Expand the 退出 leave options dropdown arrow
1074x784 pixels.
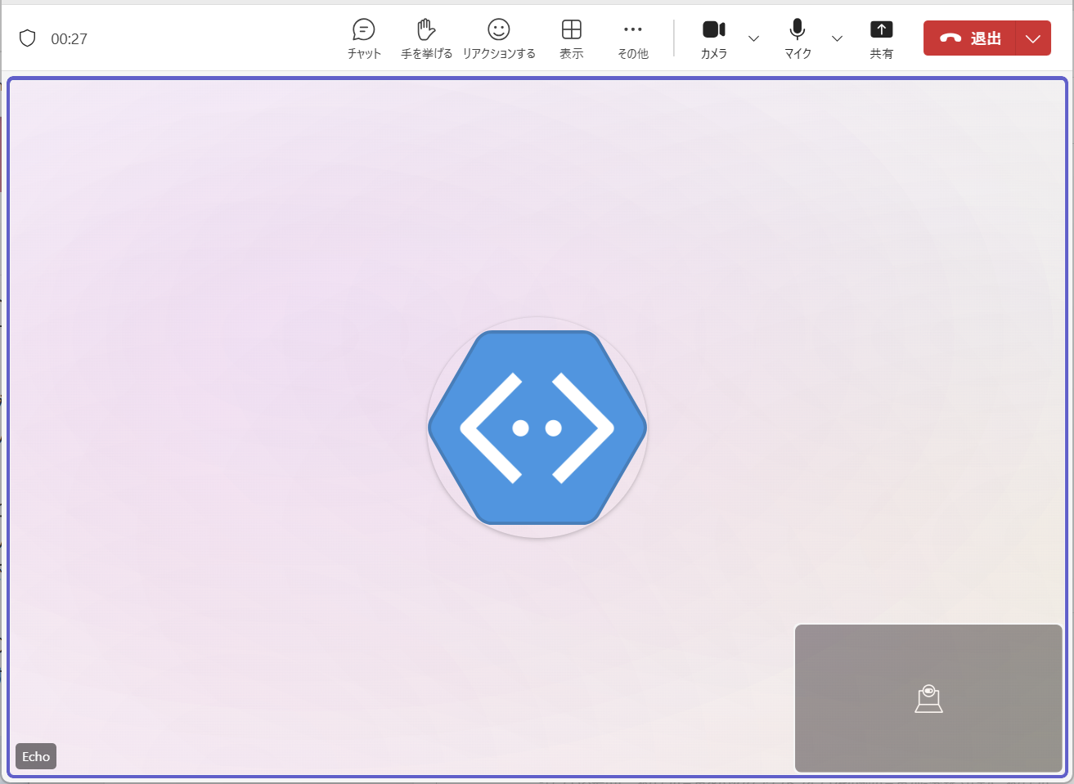click(1033, 38)
